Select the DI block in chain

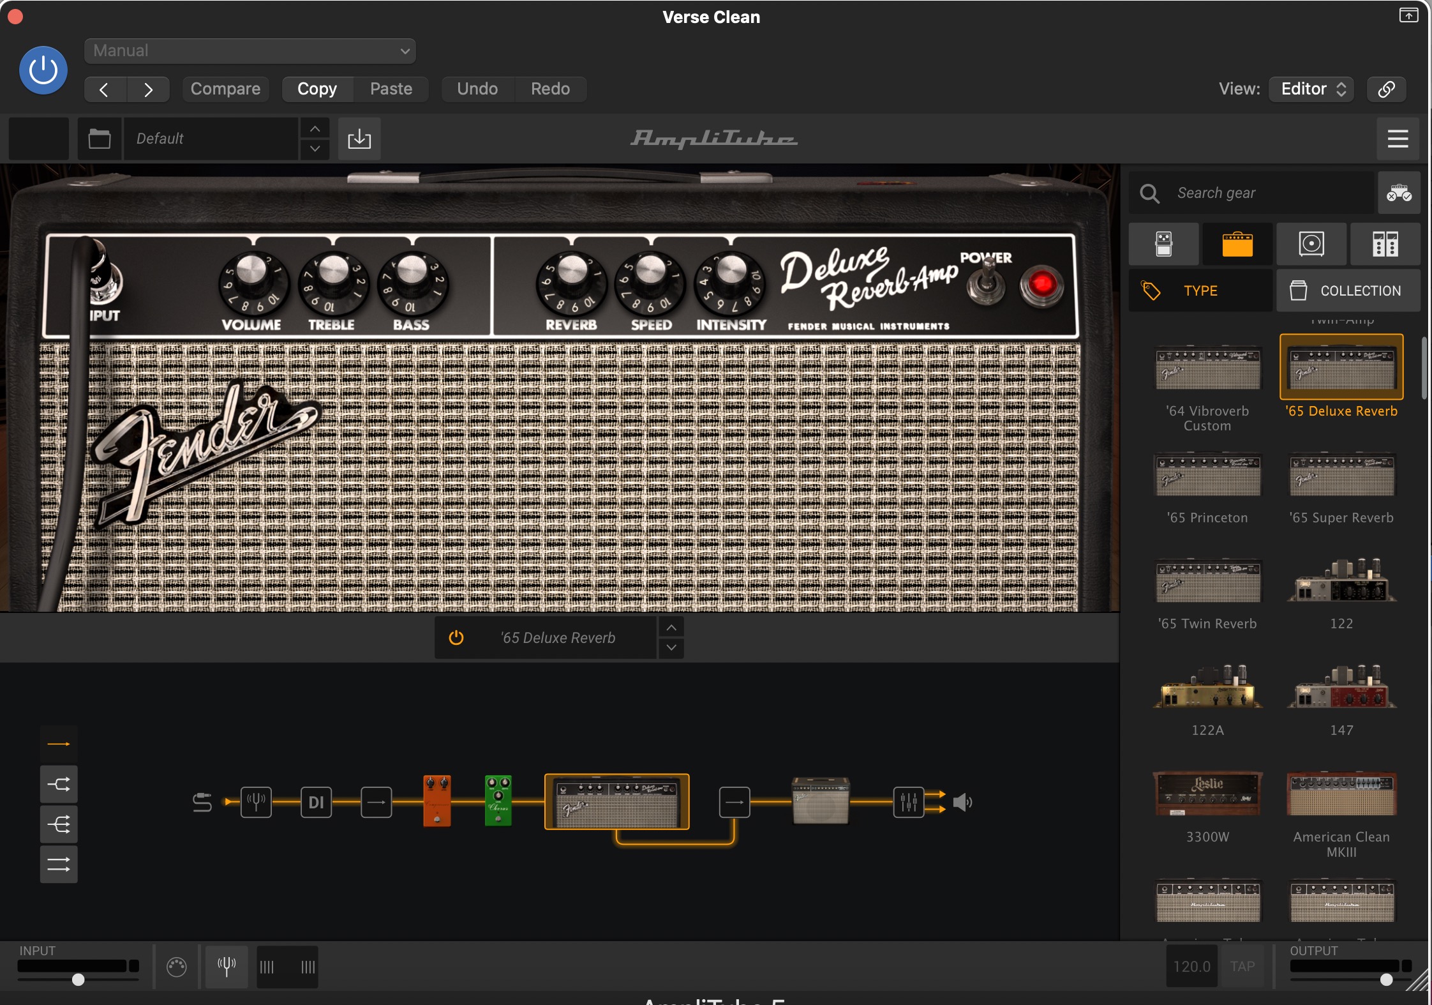click(x=316, y=802)
